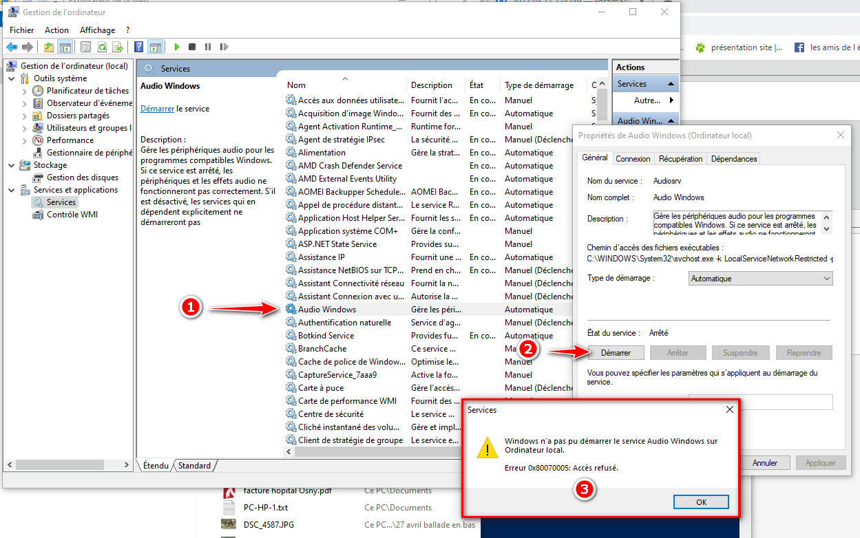Open the Type de démarrage Automatique dropdown

pyautogui.click(x=761, y=279)
